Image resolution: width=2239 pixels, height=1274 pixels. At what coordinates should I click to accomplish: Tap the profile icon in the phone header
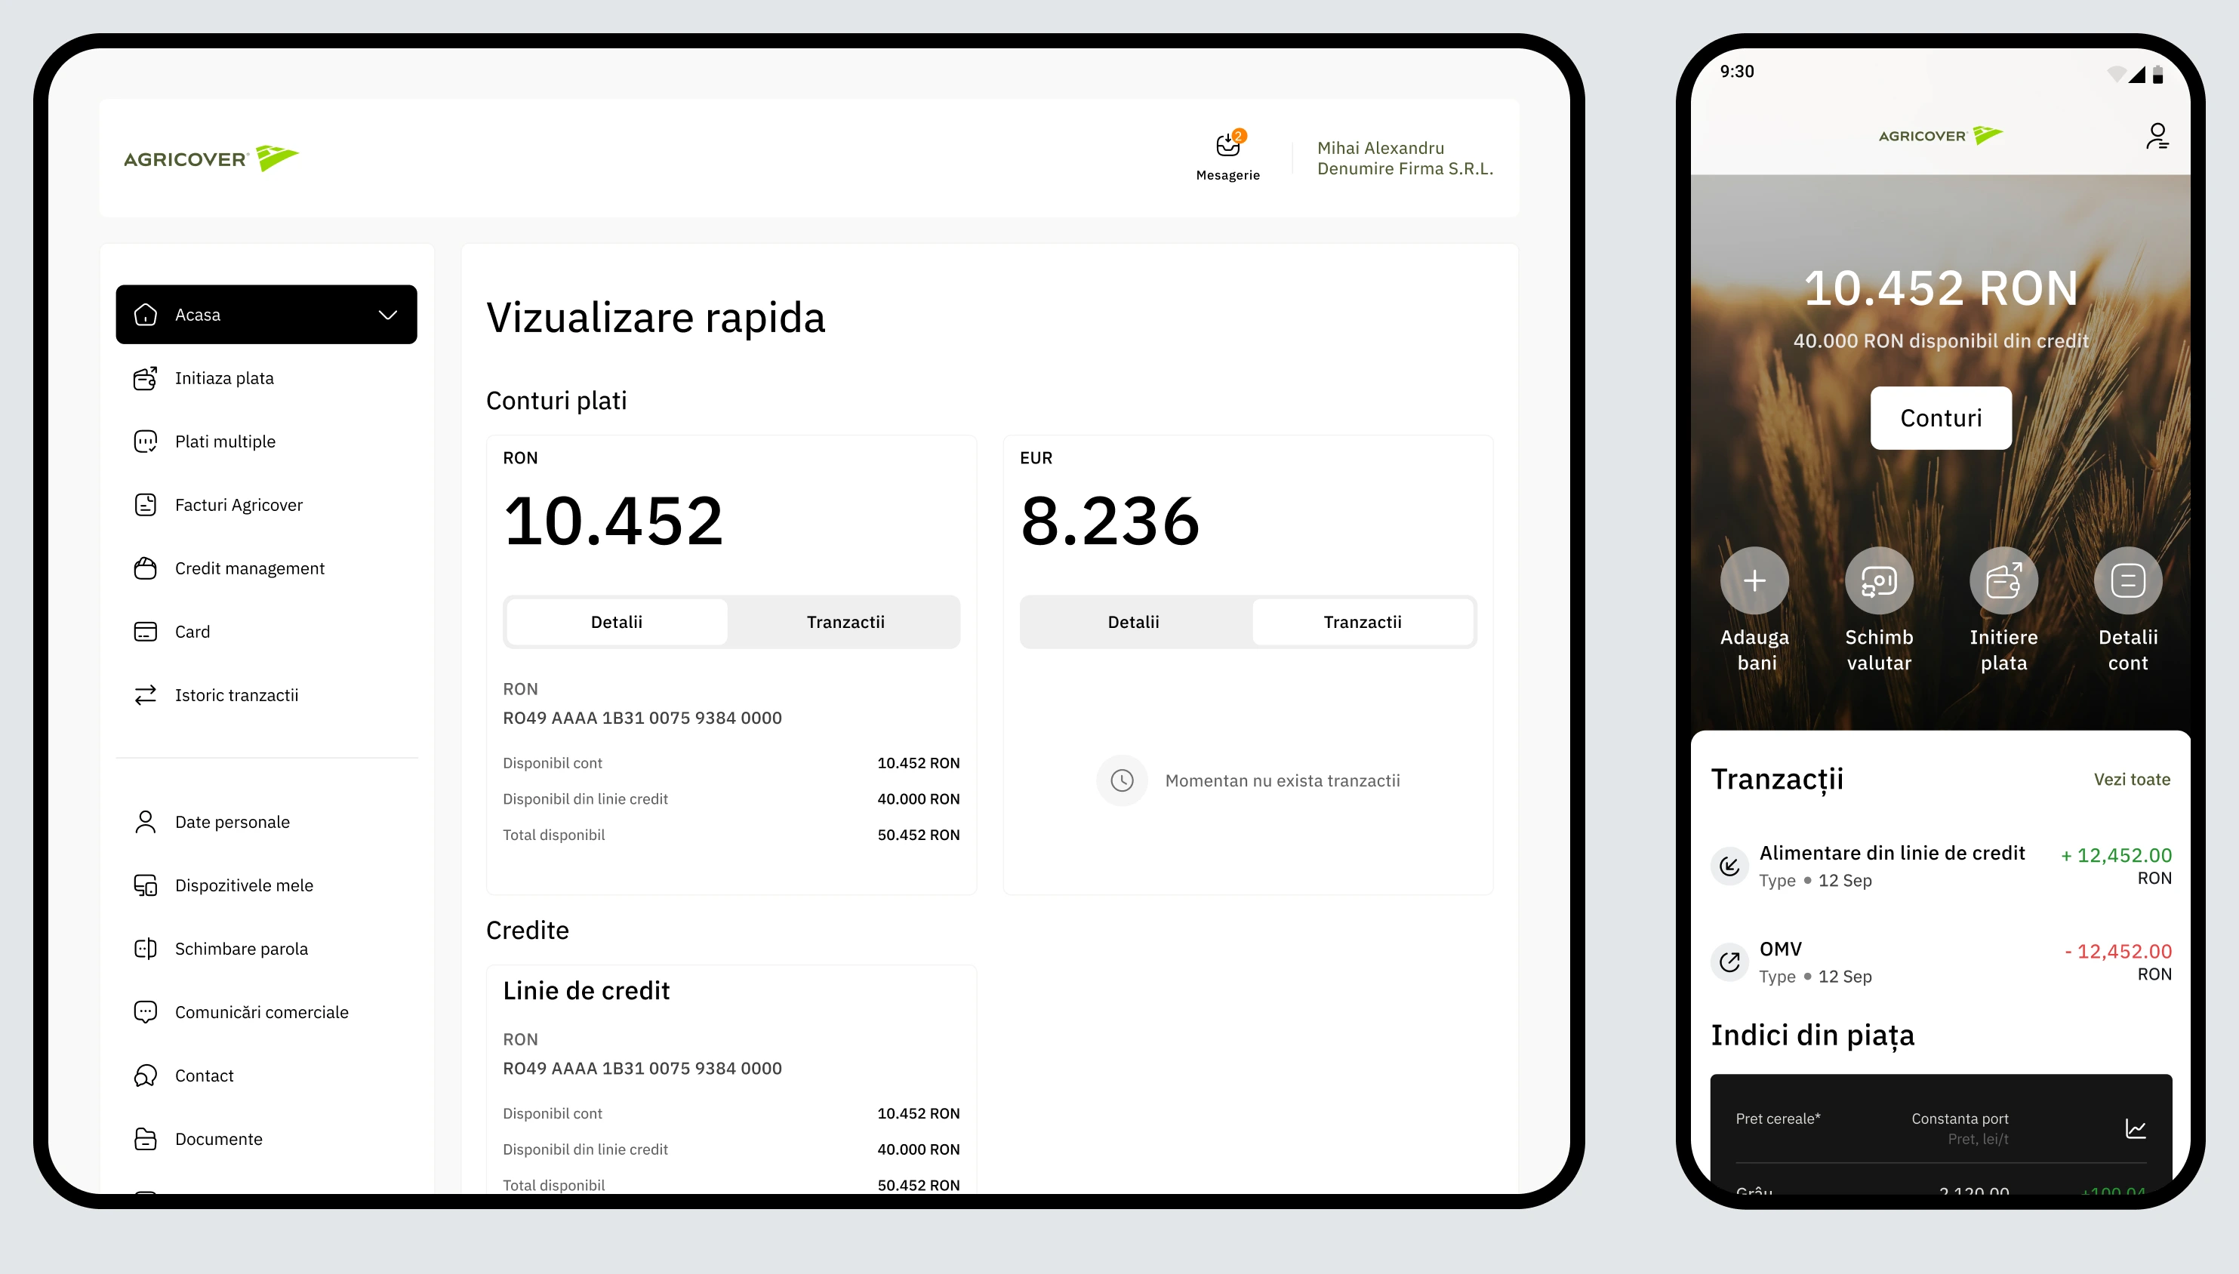[2157, 136]
